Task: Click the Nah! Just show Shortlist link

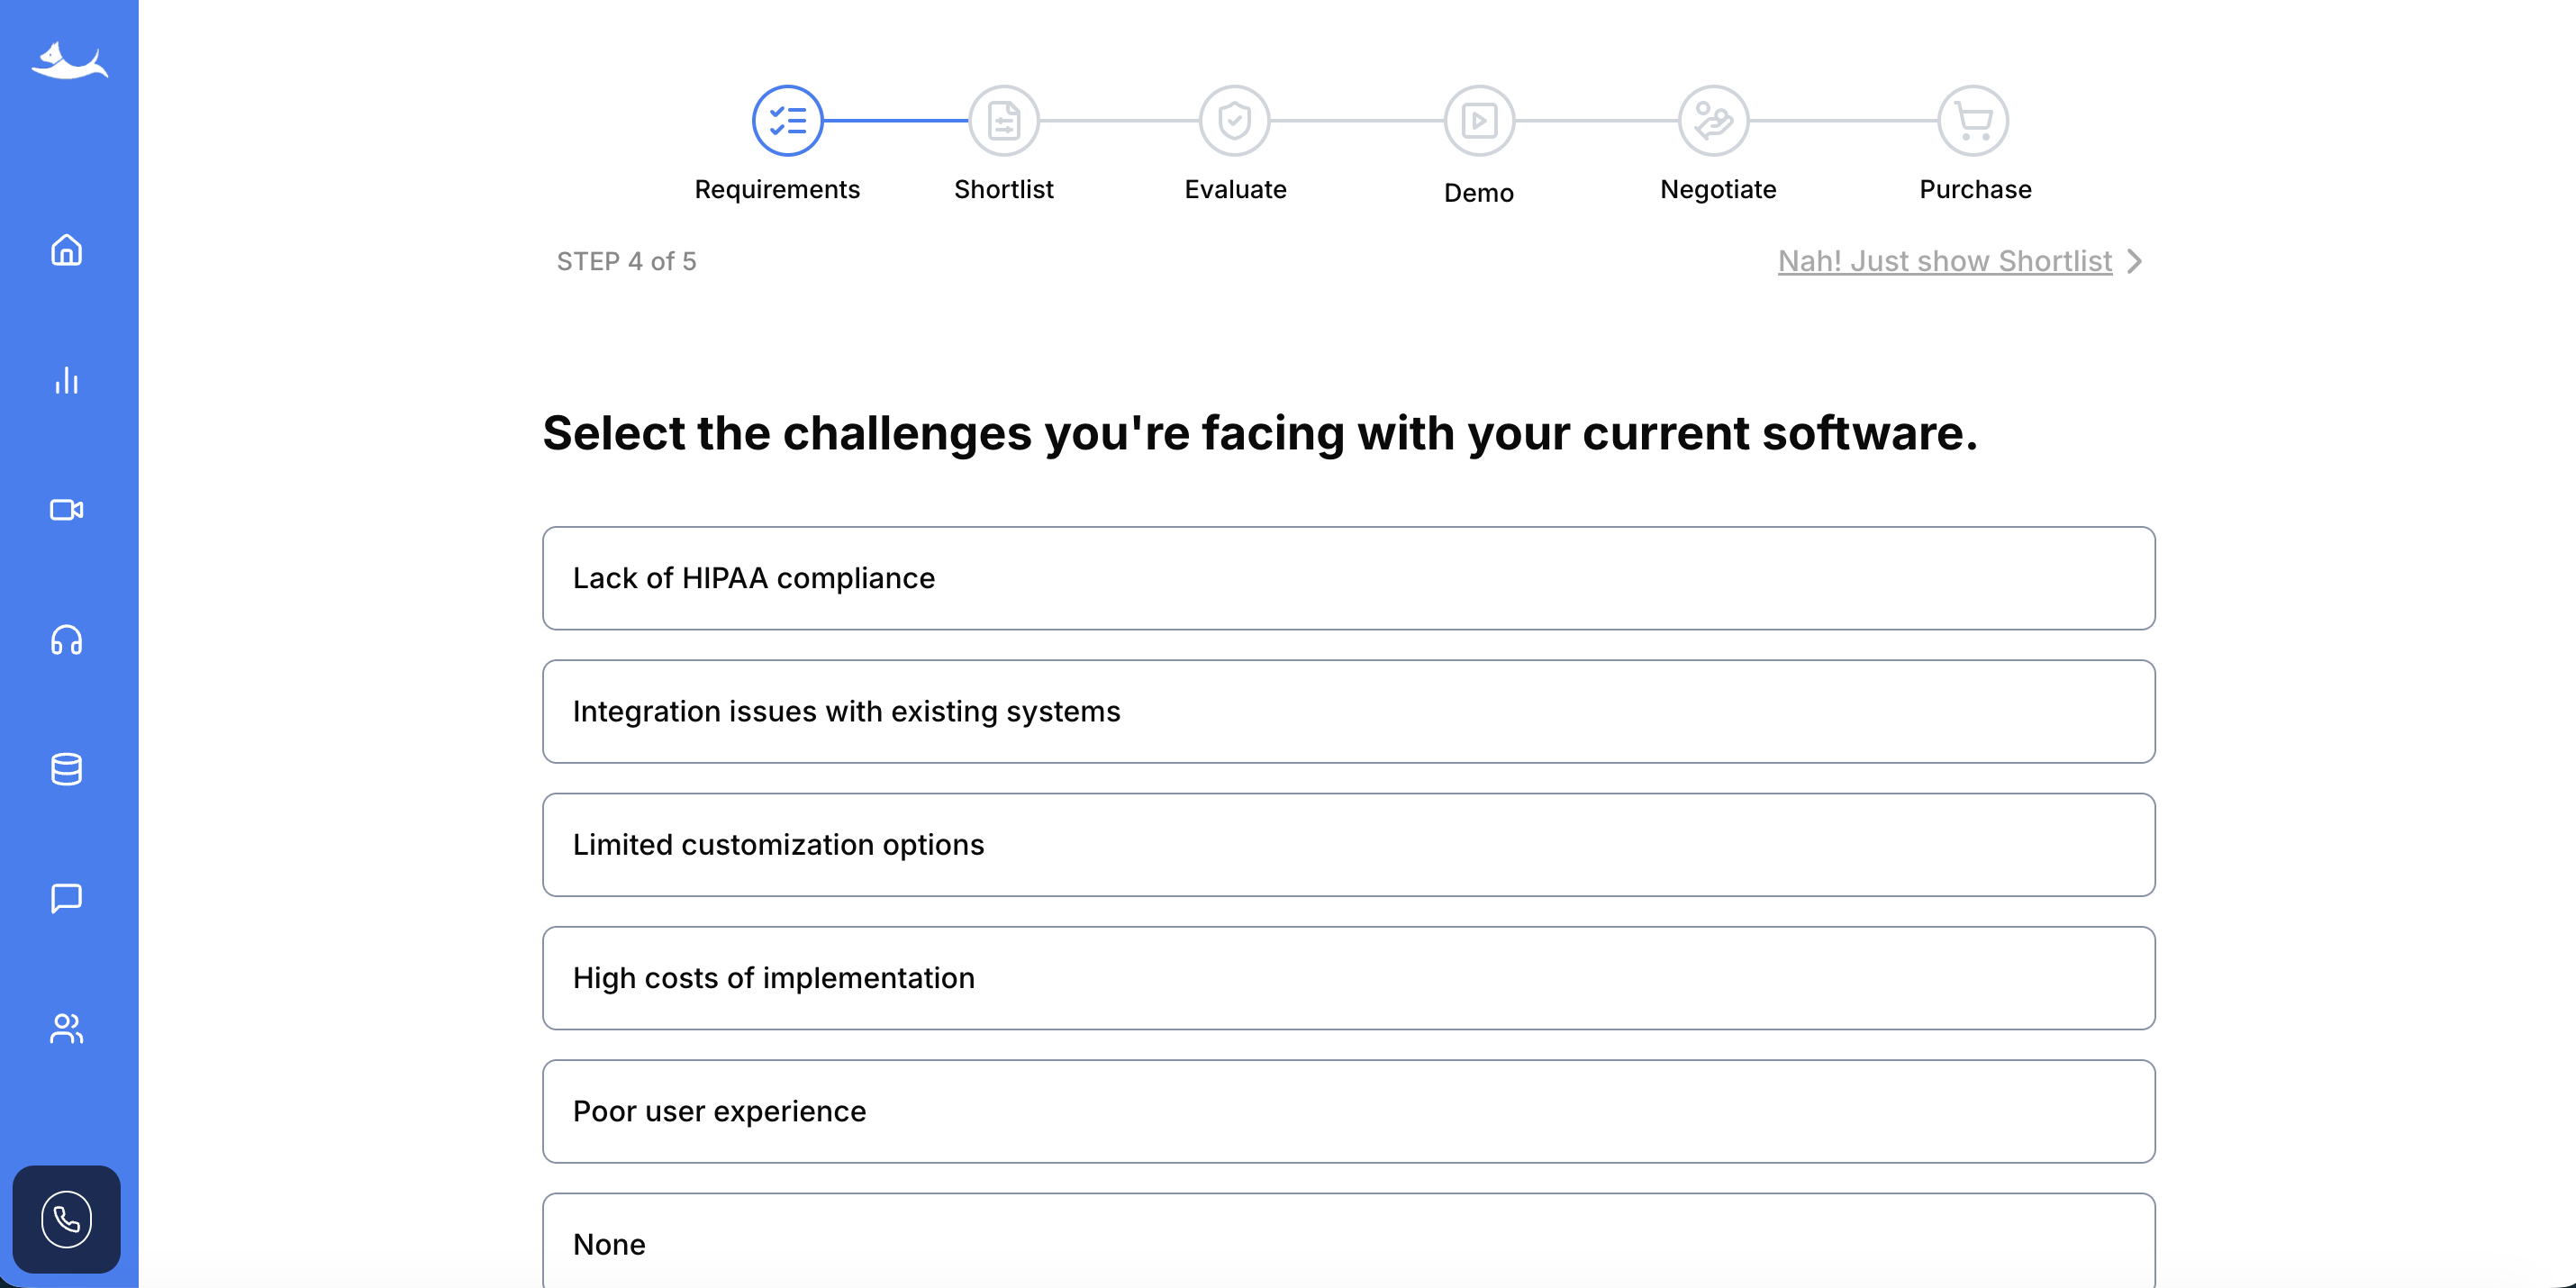Action: tap(1944, 261)
